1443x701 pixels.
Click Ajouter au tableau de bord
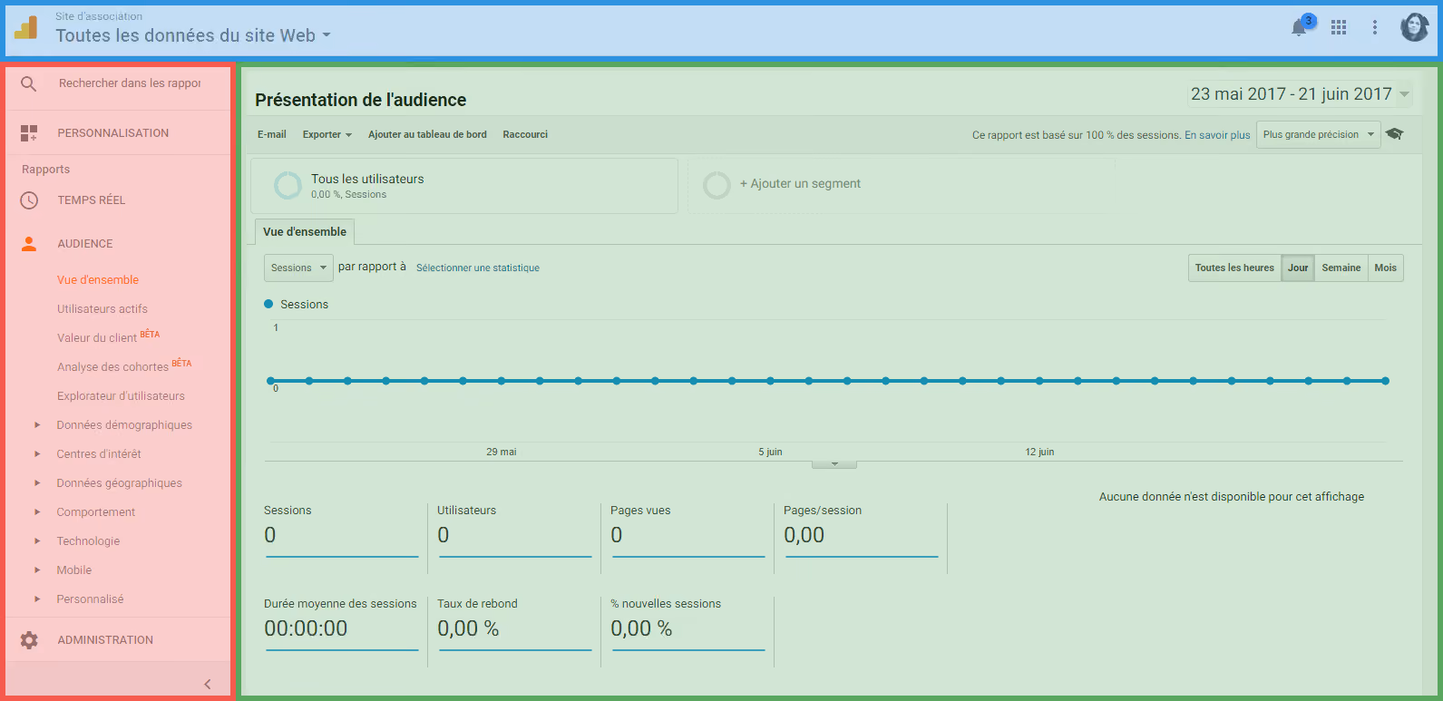pyautogui.click(x=427, y=134)
